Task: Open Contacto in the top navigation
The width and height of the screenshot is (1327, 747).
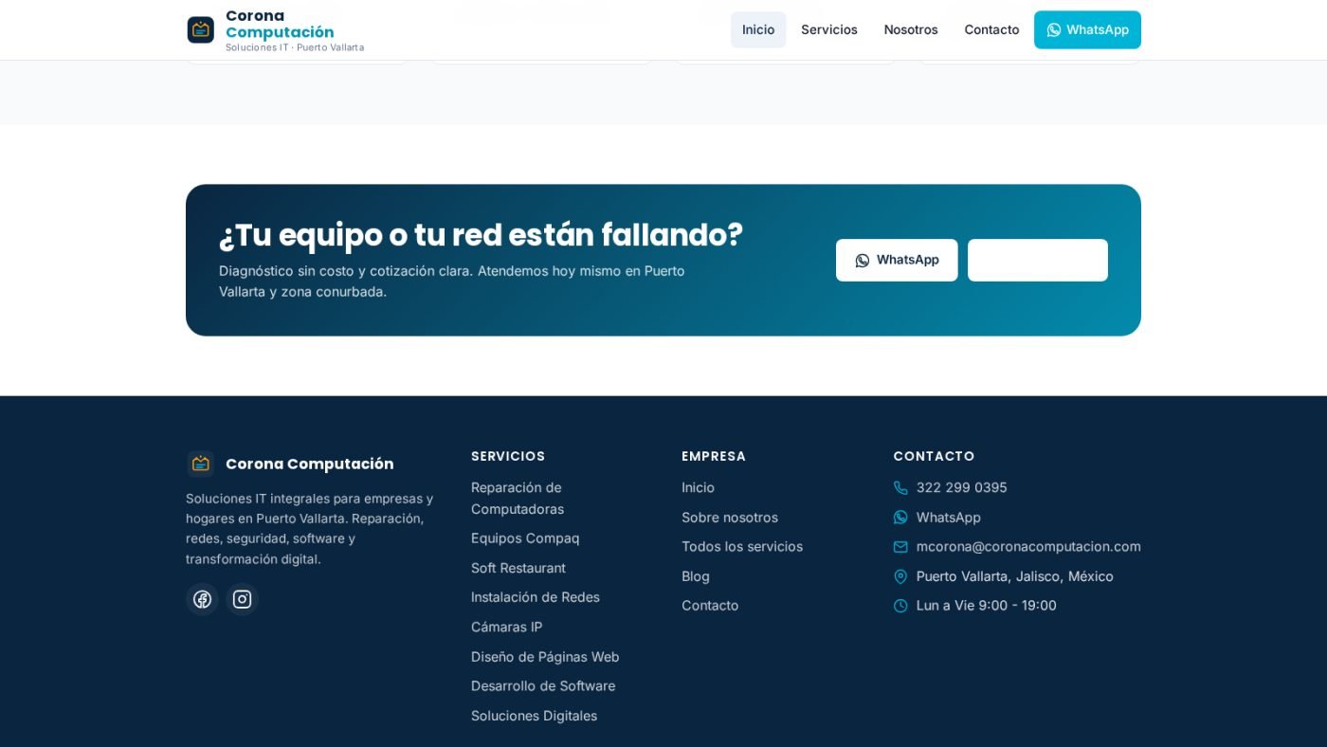Action: click(x=991, y=29)
